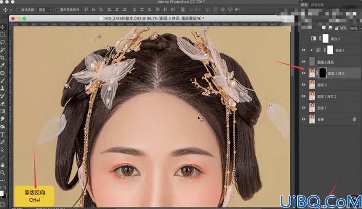Viewport: 362px width, 209px height.
Task: Click the align bottom edges icon
Action: (x=101, y=10)
